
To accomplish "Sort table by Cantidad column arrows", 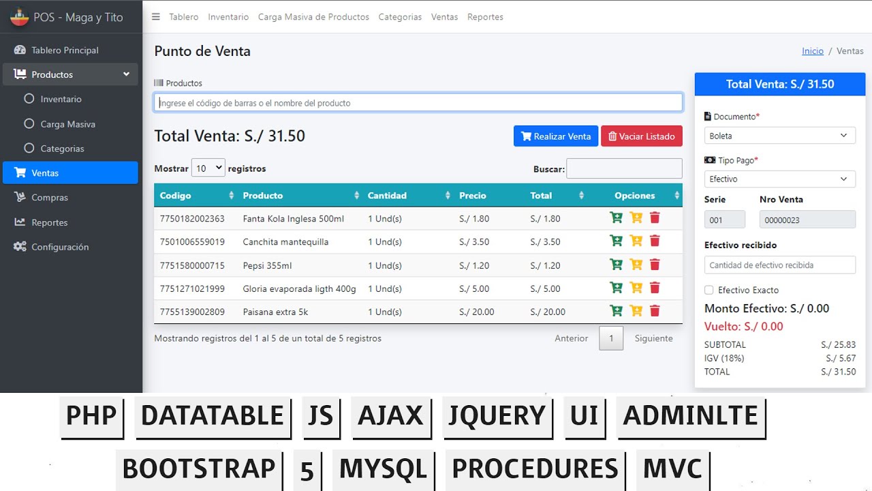I will 448,195.
